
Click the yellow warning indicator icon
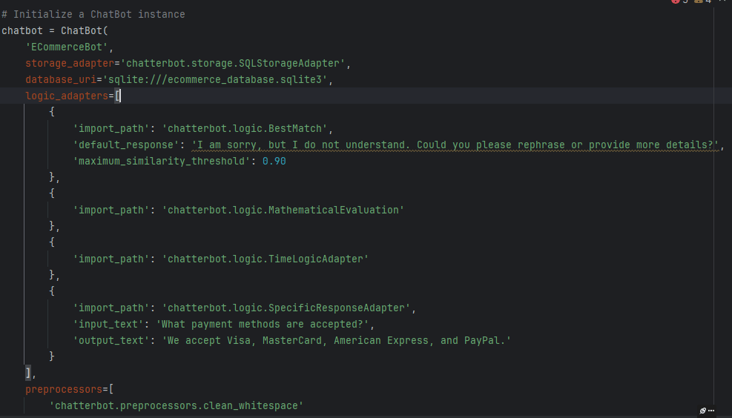(x=699, y=1)
